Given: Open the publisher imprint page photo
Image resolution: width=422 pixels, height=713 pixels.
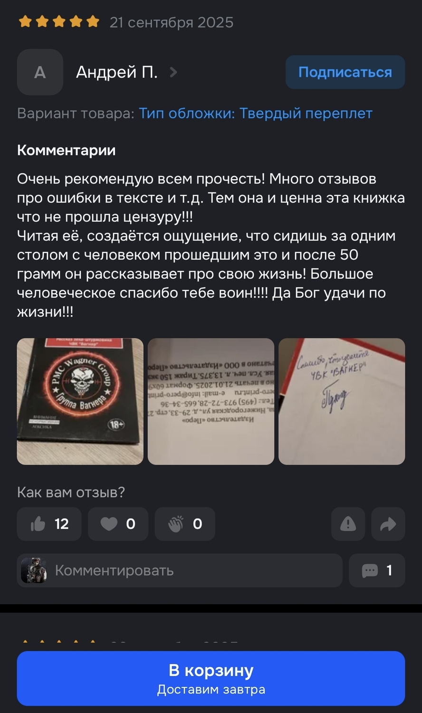Looking at the screenshot, I should [x=211, y=401].
